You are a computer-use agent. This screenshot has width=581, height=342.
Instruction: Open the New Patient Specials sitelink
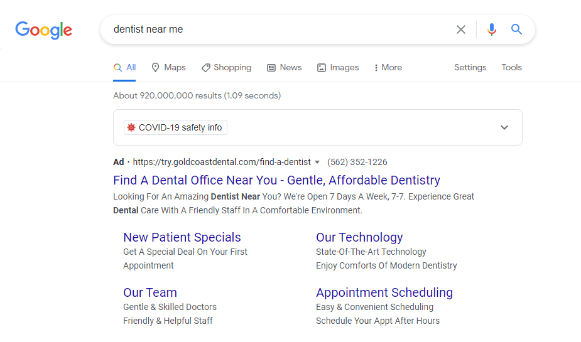click(x=182, y=237)
